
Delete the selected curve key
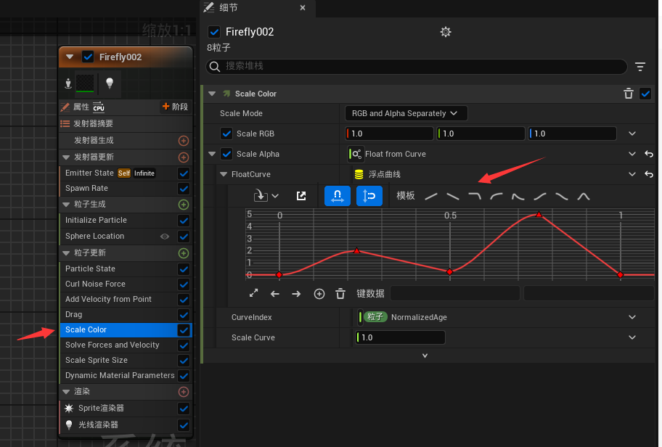[x=340, y=294]
